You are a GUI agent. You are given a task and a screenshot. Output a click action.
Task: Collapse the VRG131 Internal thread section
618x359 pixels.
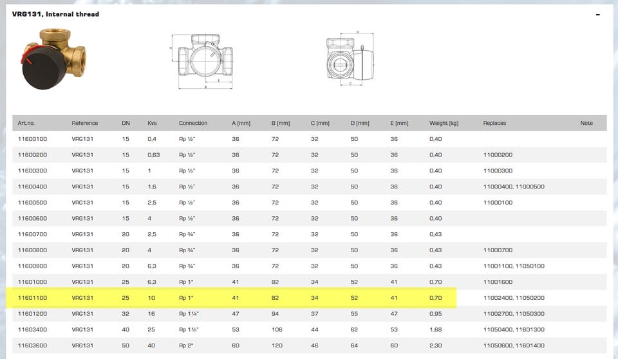click(597, 15)
